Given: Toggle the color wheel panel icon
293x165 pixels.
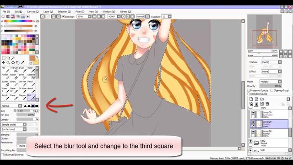Looking at the screenshot, I should click(3, 16).
